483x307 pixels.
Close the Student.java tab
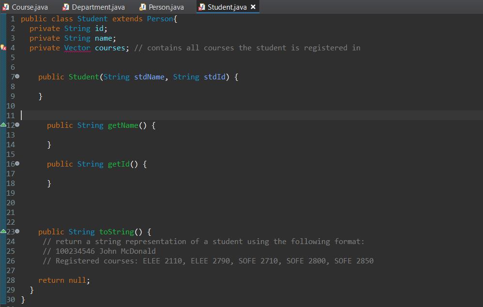click(x=253, y=7)
